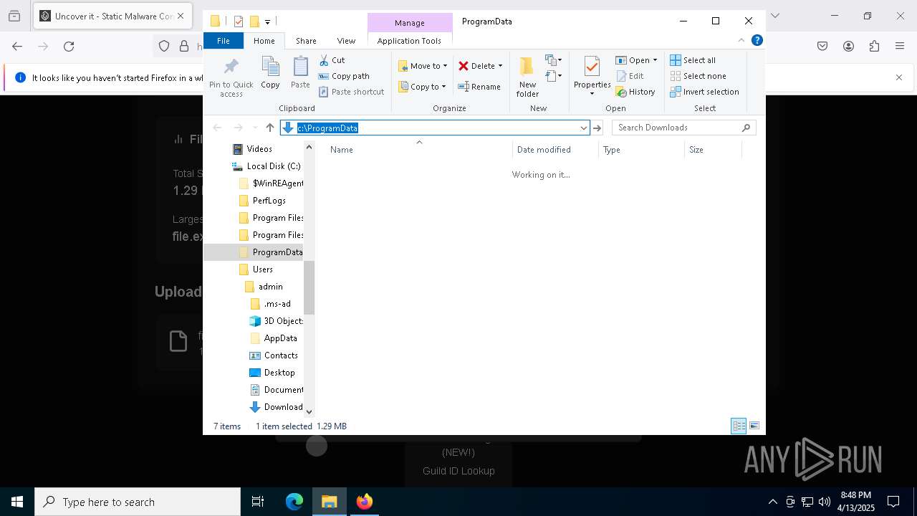Viewport: 917px width, 516px height.
Task: Click taskbar search box
Action: (x=138, y=502)
